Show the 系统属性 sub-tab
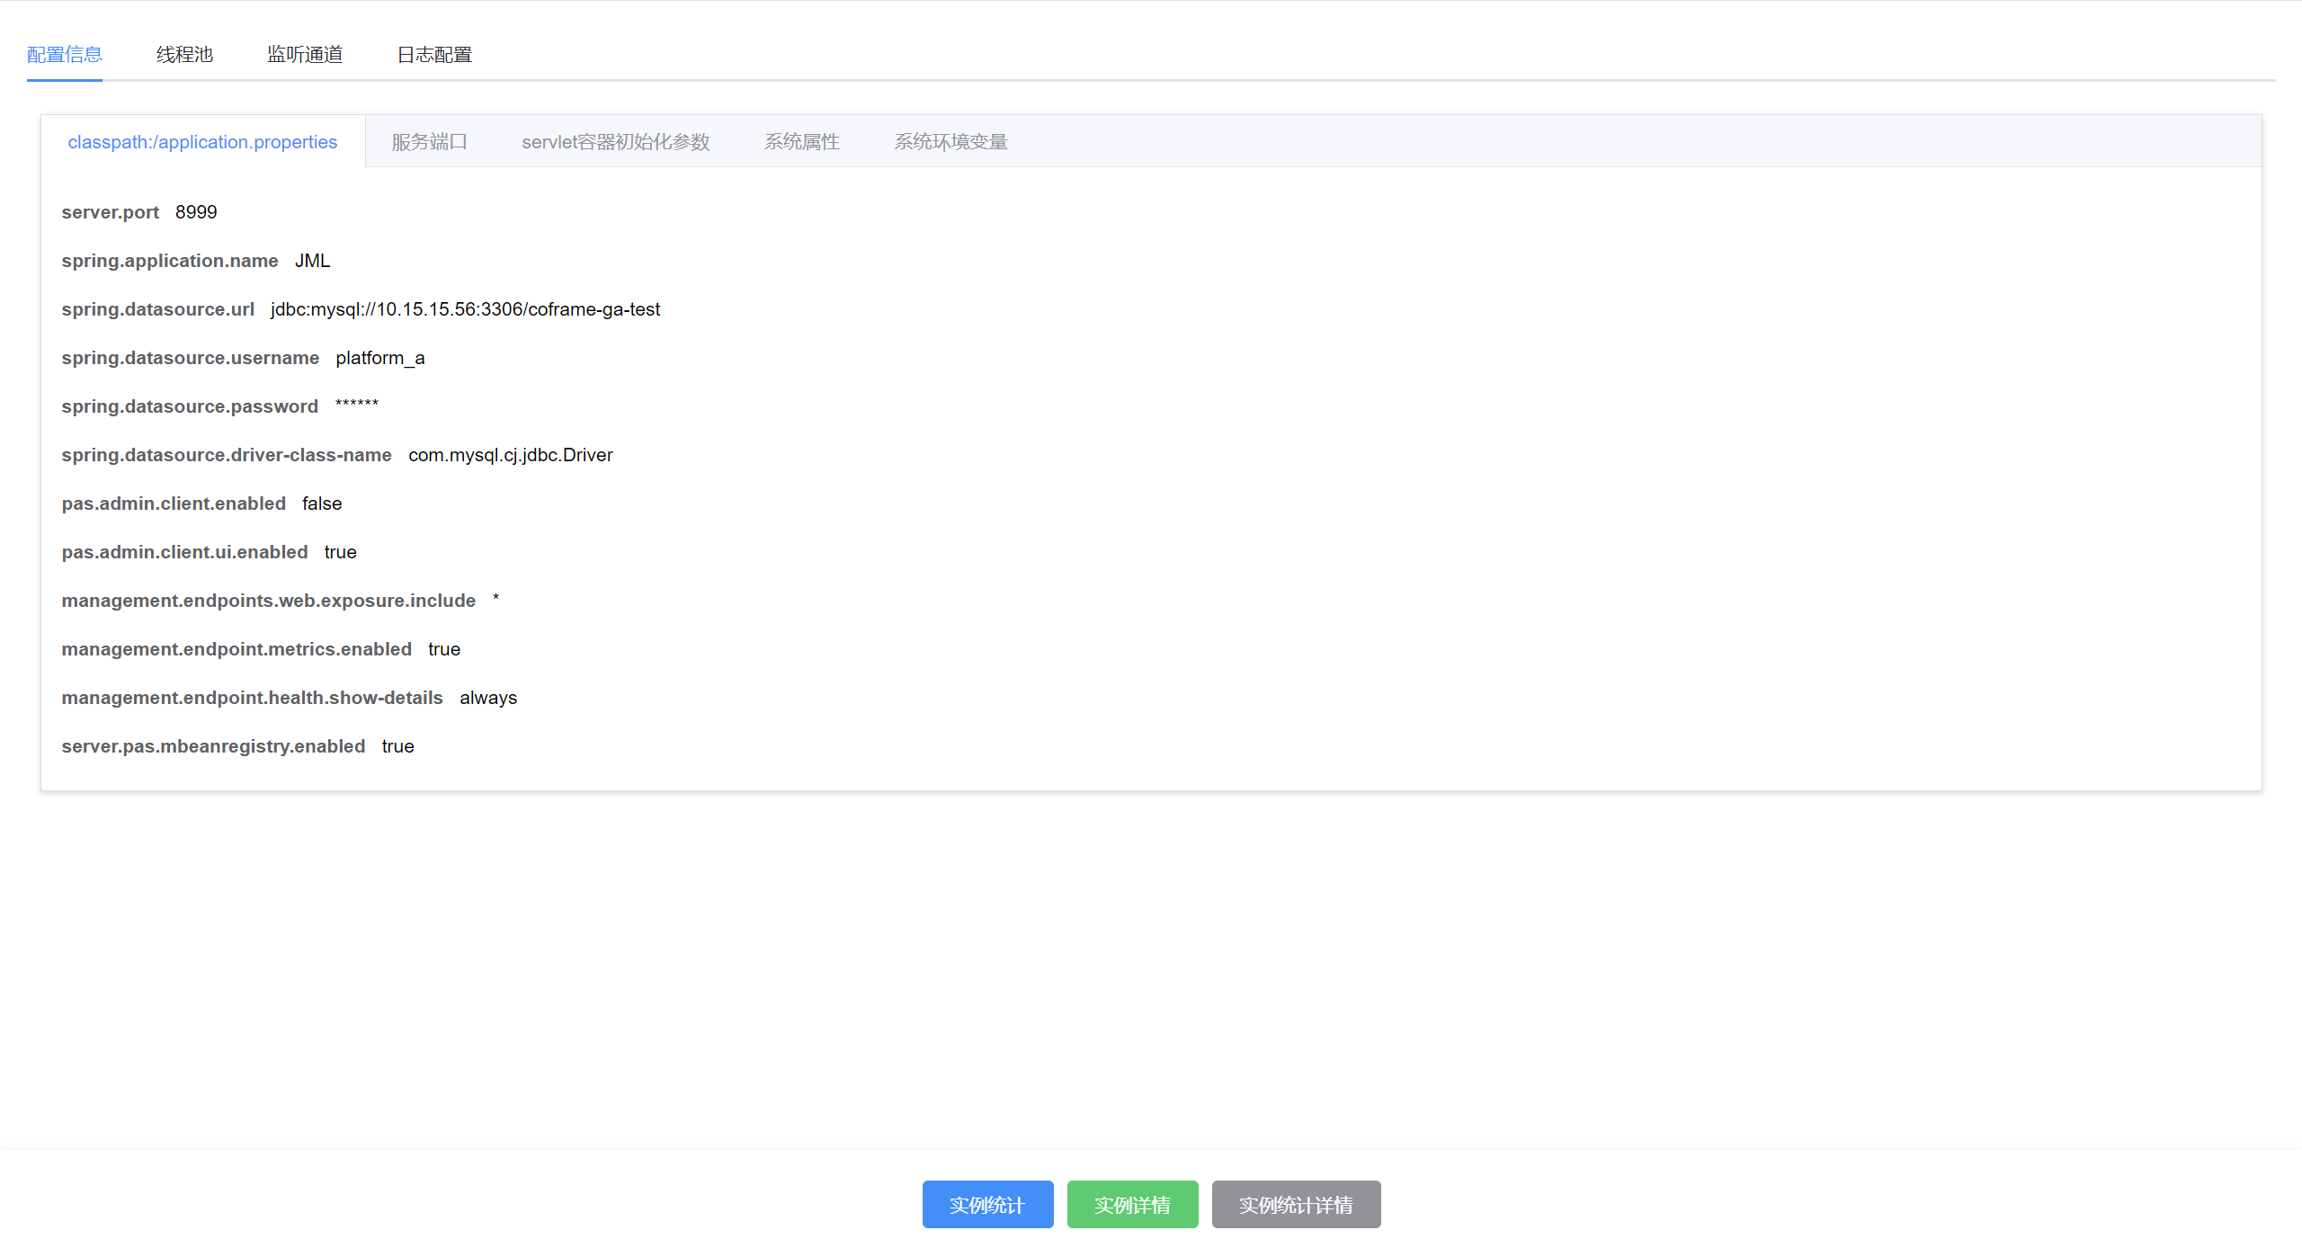Image resolution: width=2302 pixels, height=1257 pixels. pos(801,142)
